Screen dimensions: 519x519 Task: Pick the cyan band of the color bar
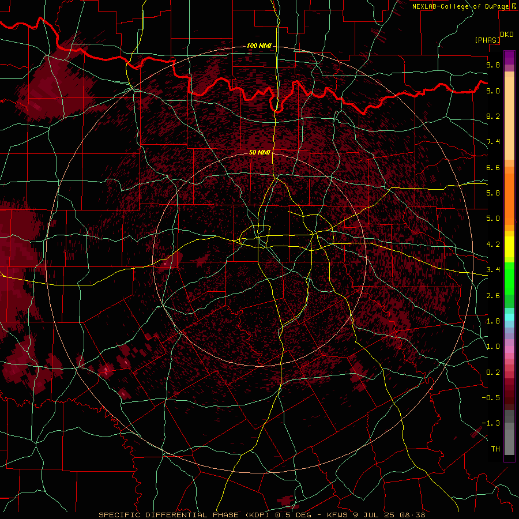pyautogui.click(x=509, y=317)
